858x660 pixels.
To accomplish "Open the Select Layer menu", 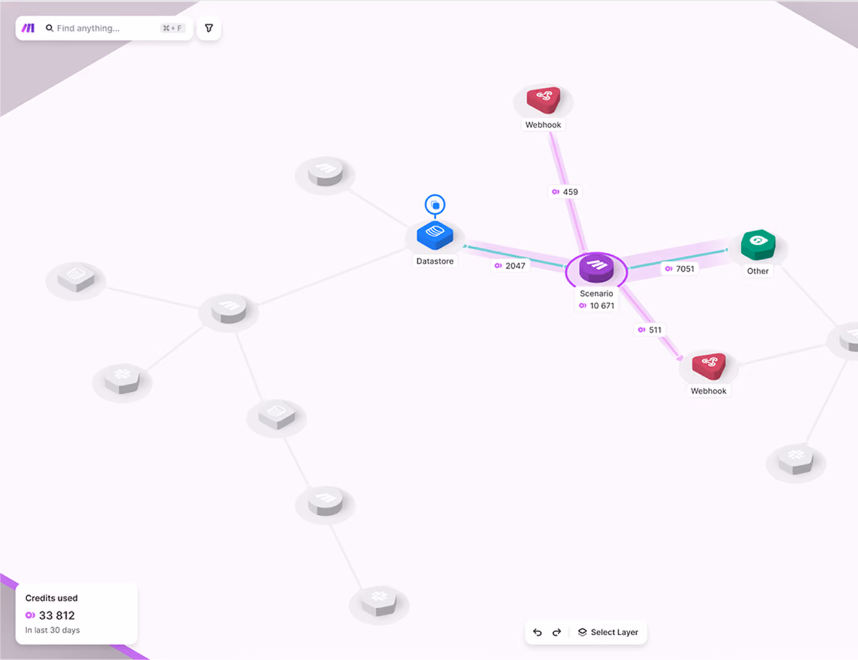I will pyautogui.click(x=608, y=632).
